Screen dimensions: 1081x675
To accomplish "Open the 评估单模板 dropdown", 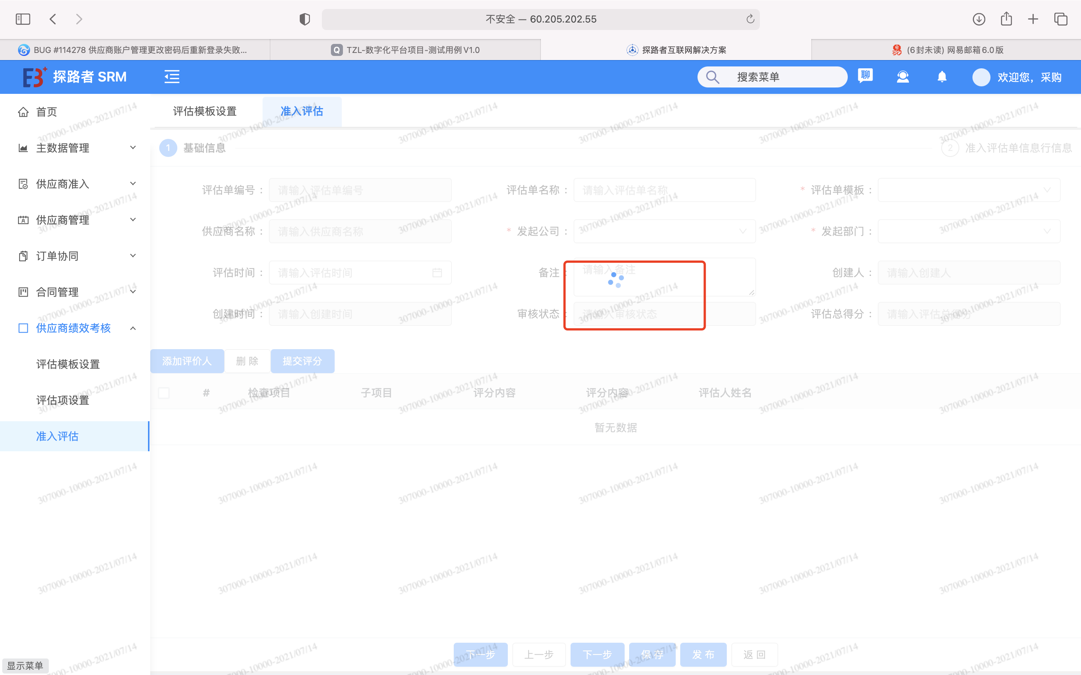I will click(x=968, y=190).
